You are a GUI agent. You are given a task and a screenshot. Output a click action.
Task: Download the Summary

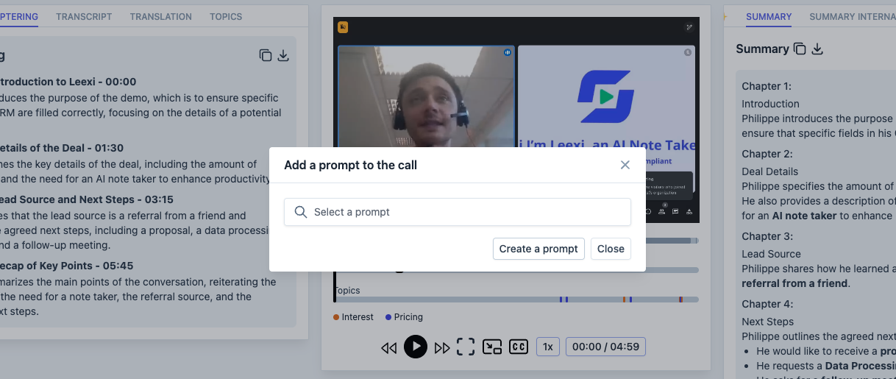point(817,49)
